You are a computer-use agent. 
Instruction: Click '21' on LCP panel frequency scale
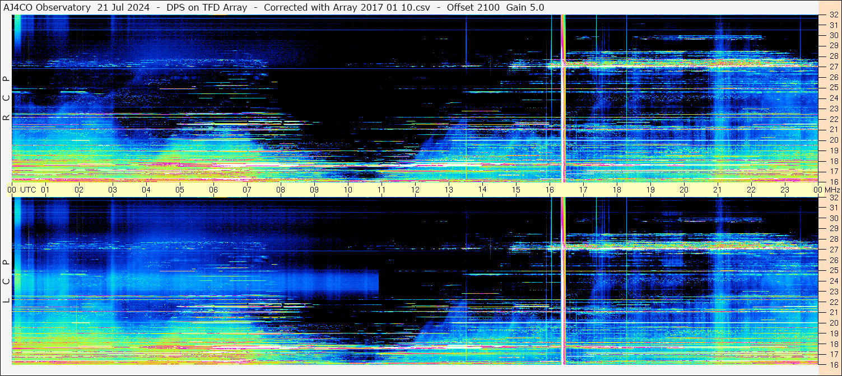834,312
